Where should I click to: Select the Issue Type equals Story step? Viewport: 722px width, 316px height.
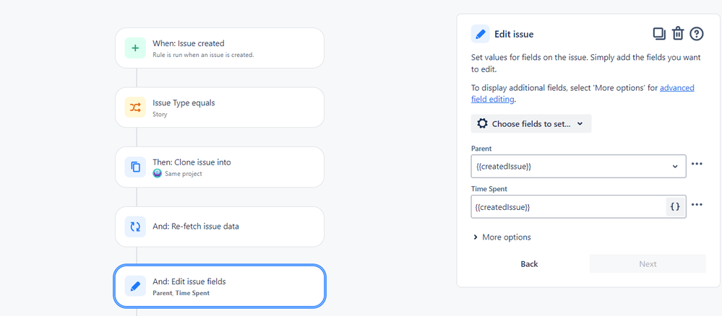tap(220, 107)
